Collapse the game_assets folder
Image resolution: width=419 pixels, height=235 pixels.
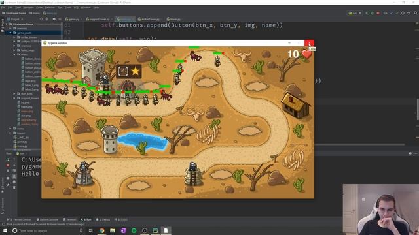(x=10, y=33)
